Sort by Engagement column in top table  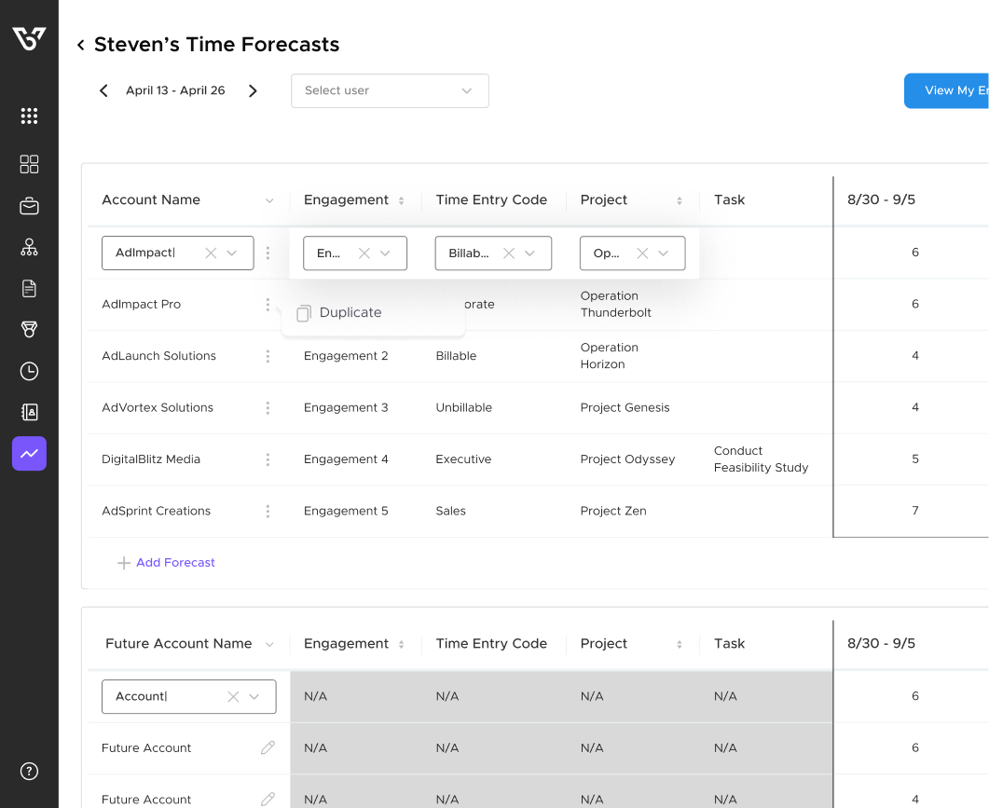[401, 200]
